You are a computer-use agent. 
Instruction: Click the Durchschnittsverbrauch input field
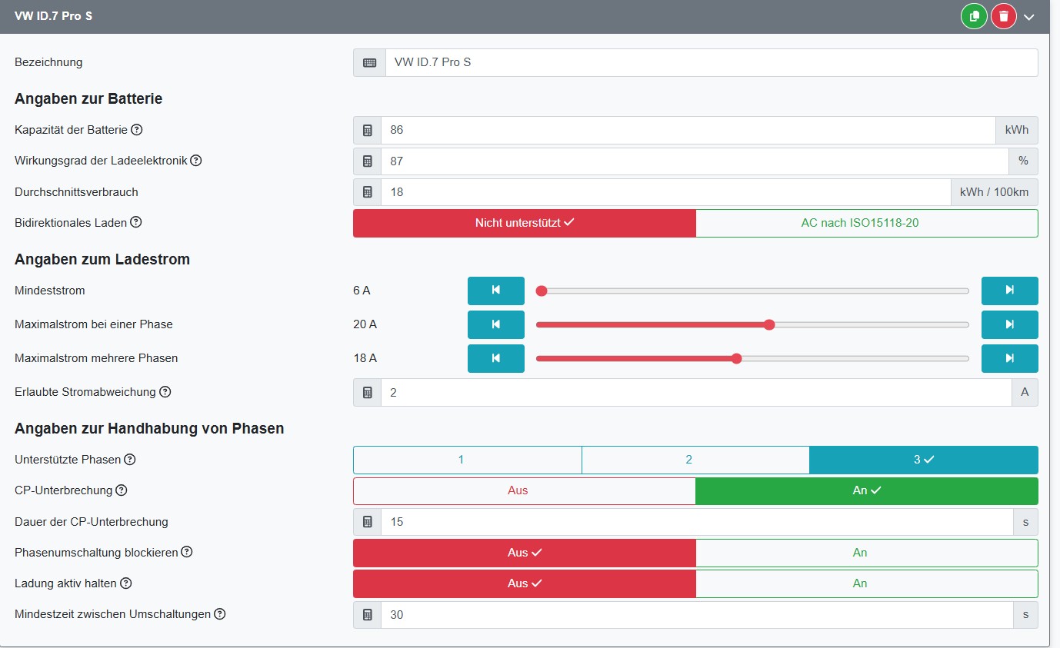click(x=665, y=192)
